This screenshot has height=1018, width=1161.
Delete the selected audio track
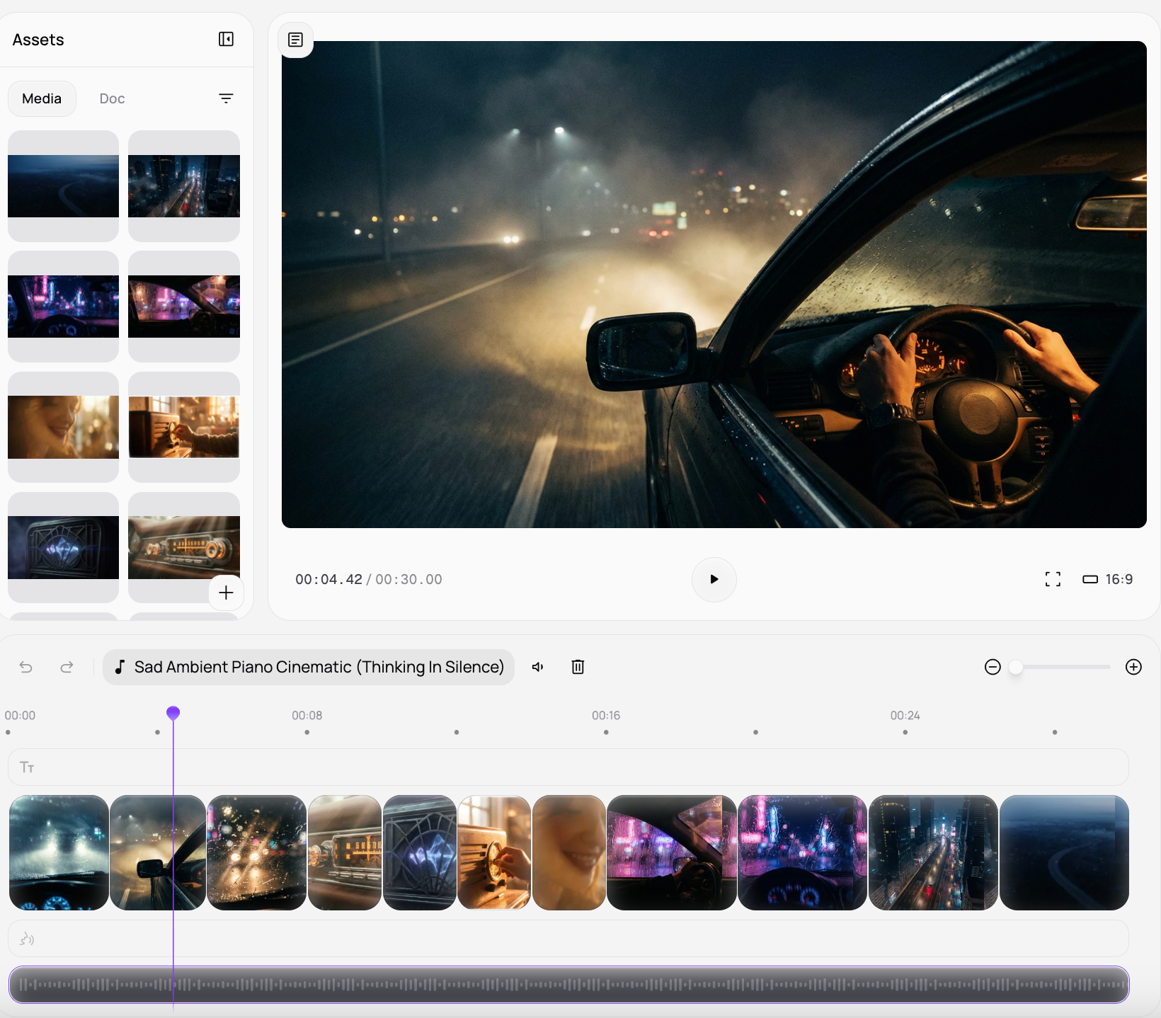pos(578,667)
